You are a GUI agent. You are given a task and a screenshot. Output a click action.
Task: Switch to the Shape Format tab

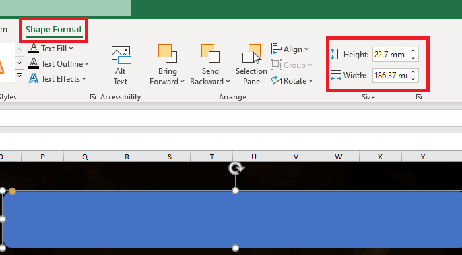tap(53, 30)
